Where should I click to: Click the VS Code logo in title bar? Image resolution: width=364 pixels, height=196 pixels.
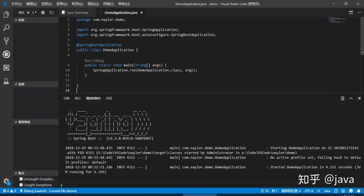click(x=5, y=4)
